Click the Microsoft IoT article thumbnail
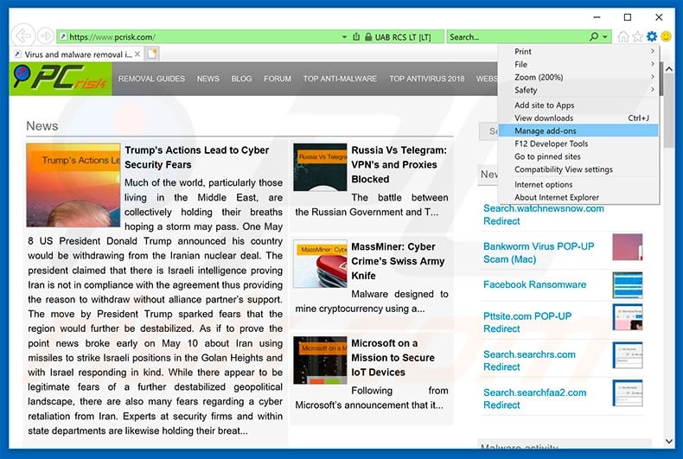683x459 pixels. pyautogui.click(x=320, y=360)
